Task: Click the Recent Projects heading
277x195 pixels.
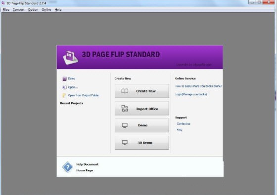Action: click(72, 103)
